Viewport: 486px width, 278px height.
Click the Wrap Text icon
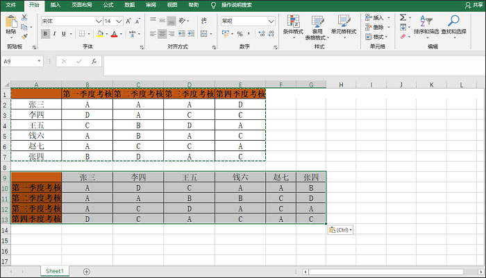(x=204, y=20)
